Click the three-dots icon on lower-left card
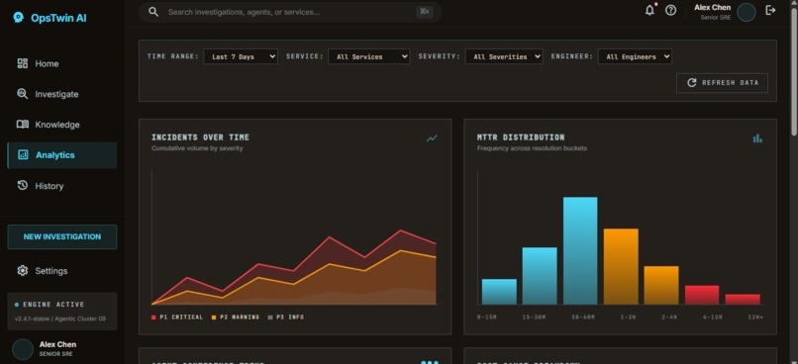 click(430, 362)
